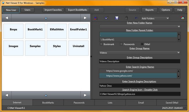Open the Passwords tab

click(x=79, y=102)
